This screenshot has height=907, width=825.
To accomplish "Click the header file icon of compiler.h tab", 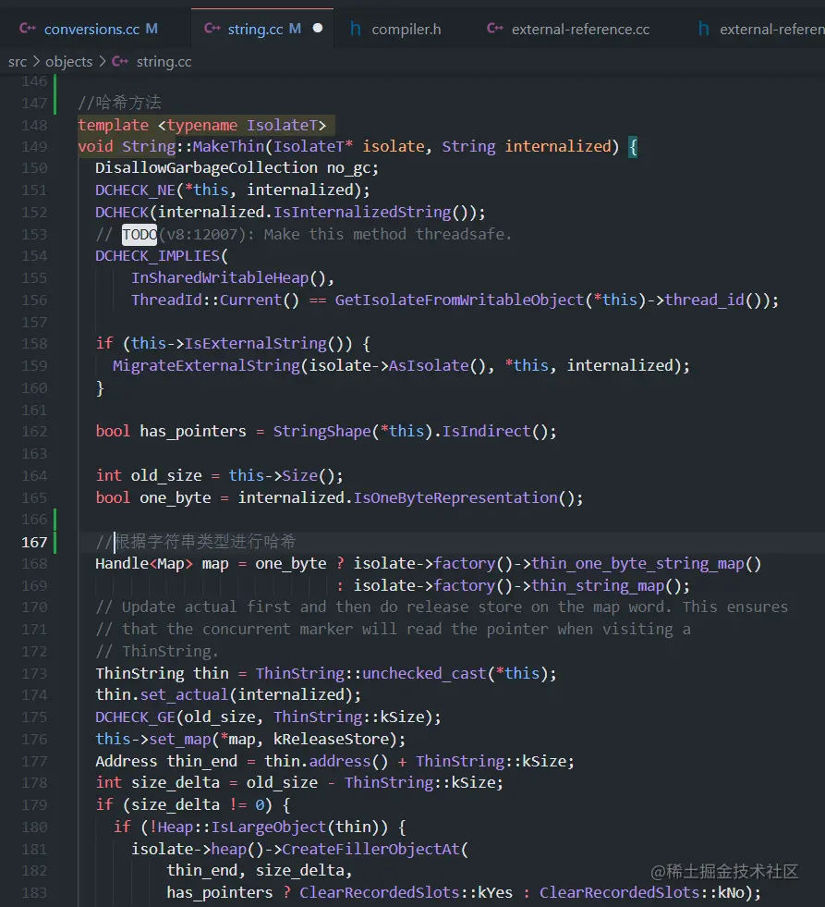I will (356, 29).
